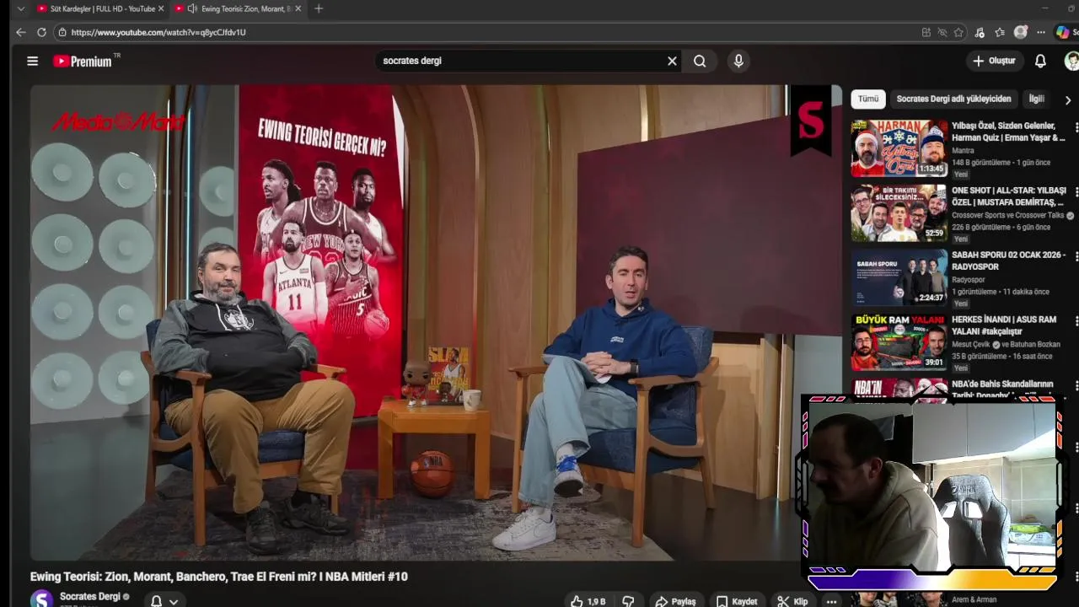Click the tracking prevention eye icon
The image size is (1079, 607).
(942, 32)
